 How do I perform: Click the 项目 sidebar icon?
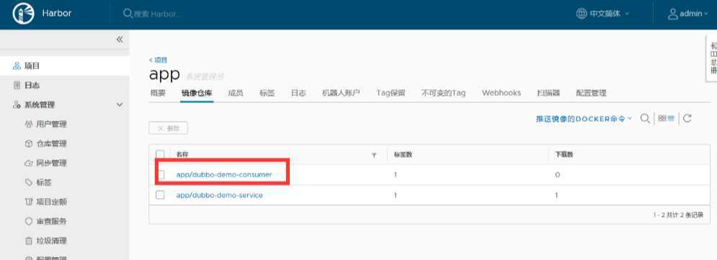pos(17,66)
